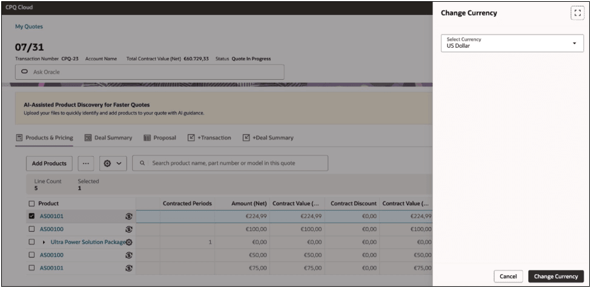The image size is (591, 288).
Task: Click the Proposal tab icon
Action: click(147, 138)
